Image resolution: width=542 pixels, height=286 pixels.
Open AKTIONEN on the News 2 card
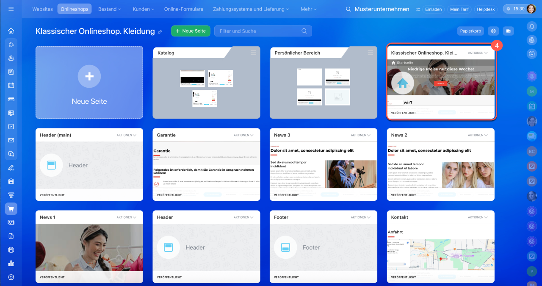(478, 135)
